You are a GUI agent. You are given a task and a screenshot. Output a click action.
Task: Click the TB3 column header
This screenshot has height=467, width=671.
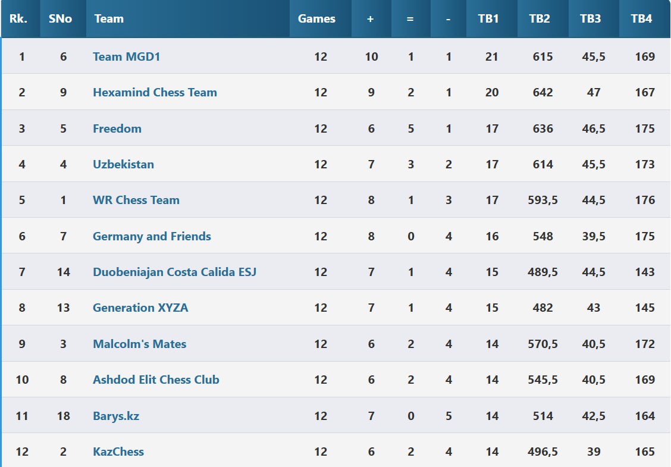pos(590,19)
